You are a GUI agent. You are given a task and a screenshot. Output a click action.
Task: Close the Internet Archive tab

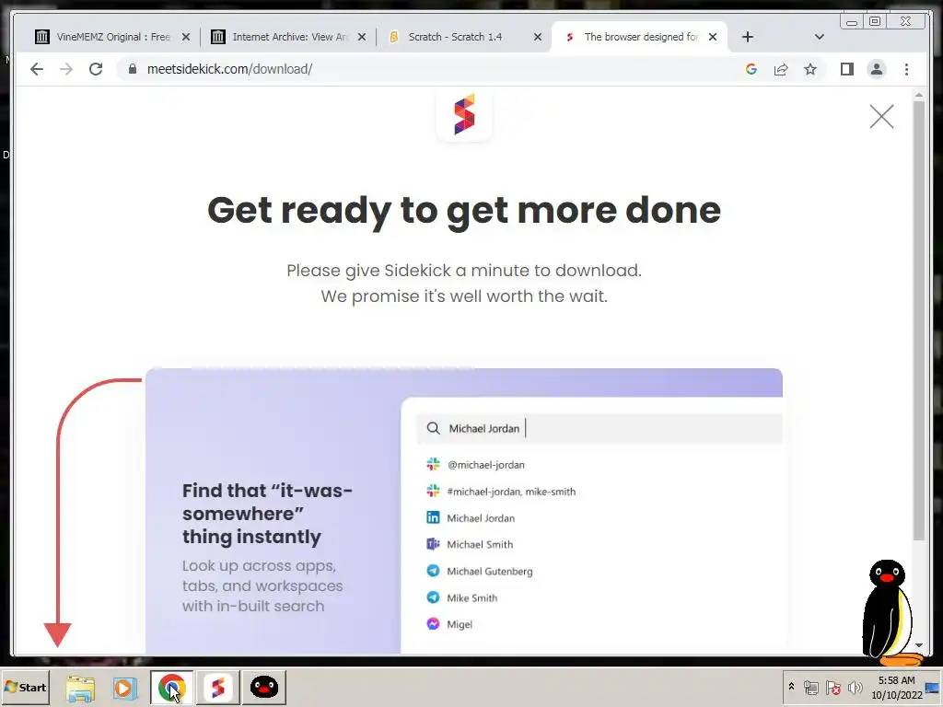click(361, 37)
